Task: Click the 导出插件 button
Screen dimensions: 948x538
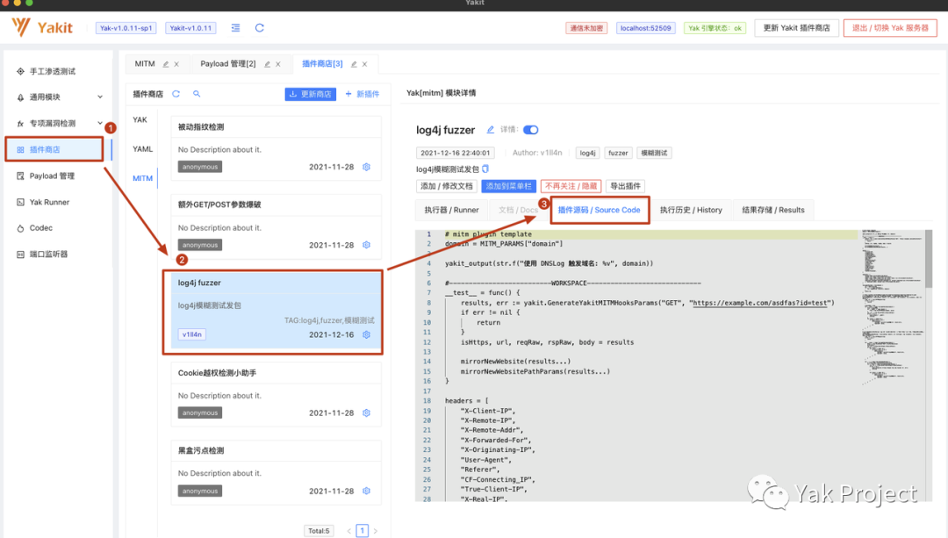Action: coord(625,186)
